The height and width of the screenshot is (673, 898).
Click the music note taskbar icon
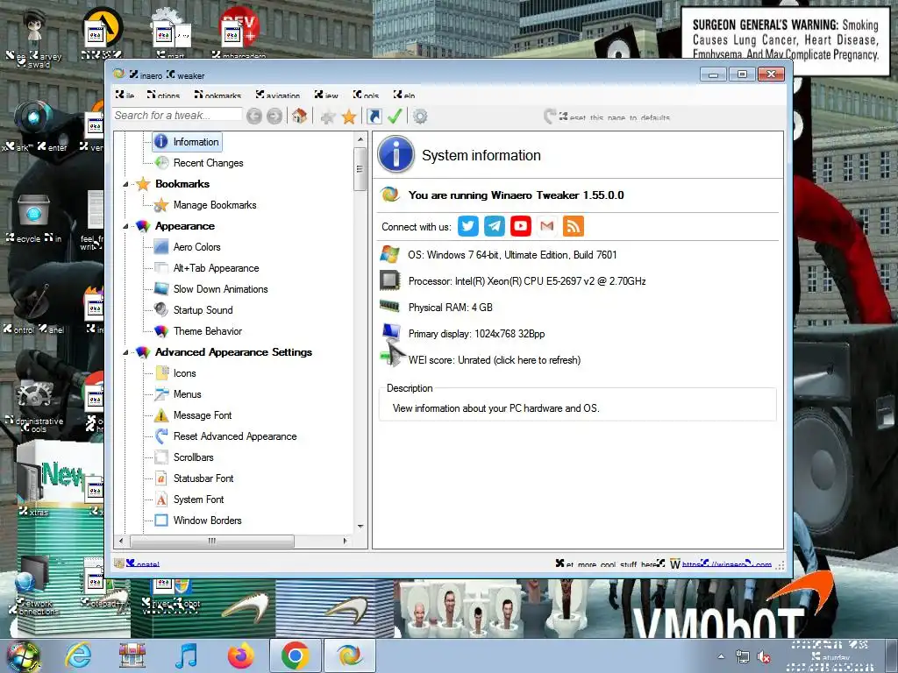pyautogui.click(x=186, y=655)
